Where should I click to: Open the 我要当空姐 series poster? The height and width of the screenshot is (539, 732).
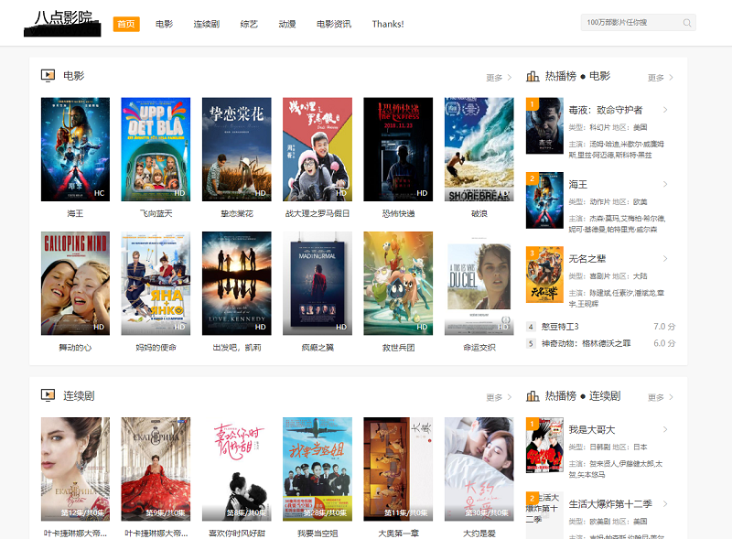(317, 469)
